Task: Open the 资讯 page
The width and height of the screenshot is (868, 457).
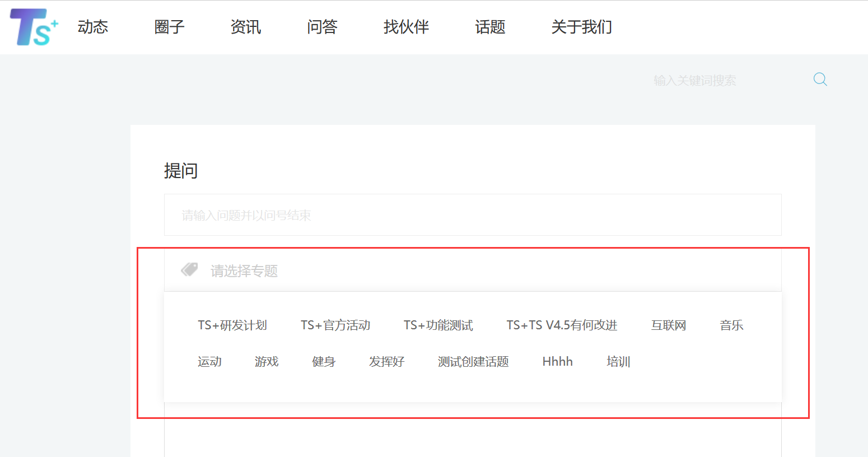Action: tap(246, 27)
